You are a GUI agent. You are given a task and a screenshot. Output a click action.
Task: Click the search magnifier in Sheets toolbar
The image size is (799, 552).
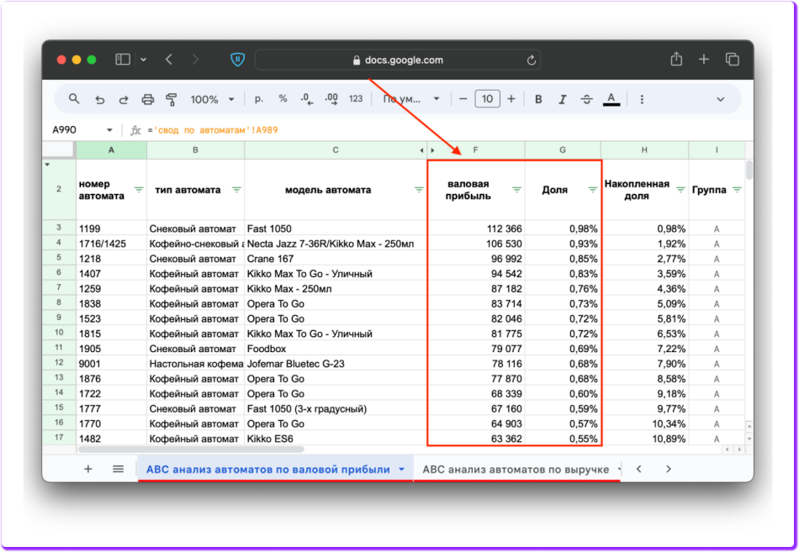[x=74, y=99]
